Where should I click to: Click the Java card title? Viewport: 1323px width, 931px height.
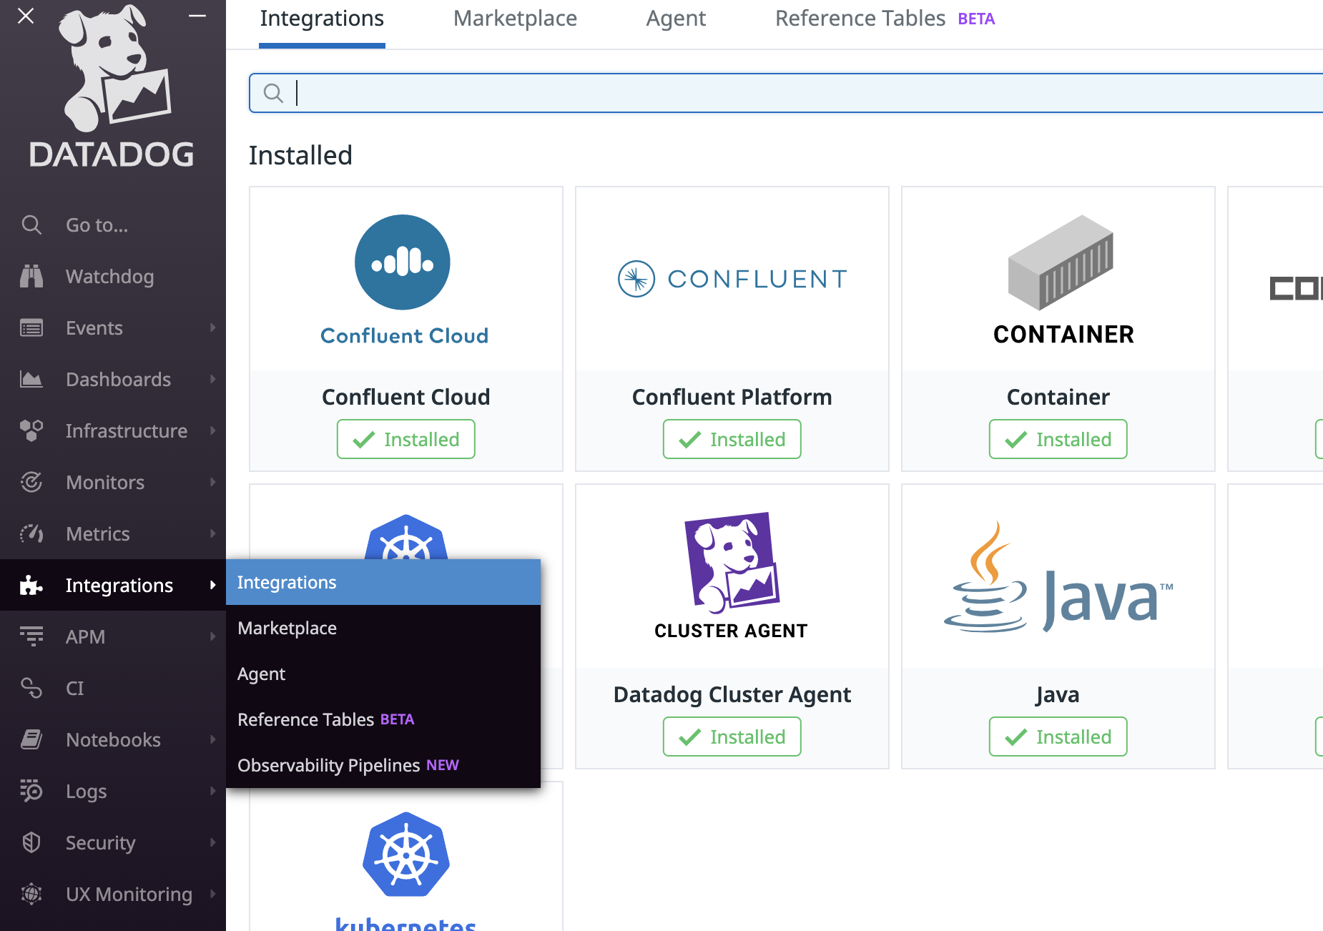click(x=1058, y=694)
